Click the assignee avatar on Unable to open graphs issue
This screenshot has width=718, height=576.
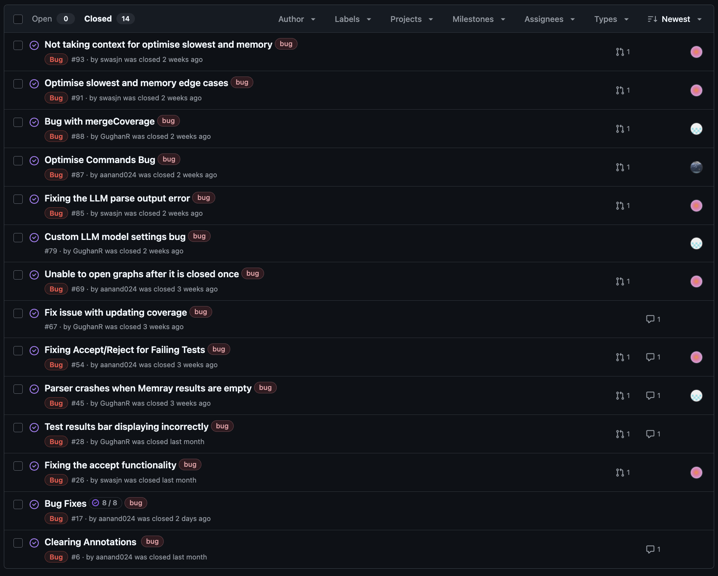696,281
